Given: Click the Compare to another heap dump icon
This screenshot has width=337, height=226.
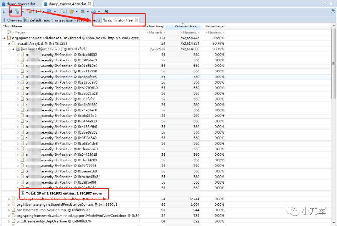Looking at the screenshot, I should (x=106, y=12).
